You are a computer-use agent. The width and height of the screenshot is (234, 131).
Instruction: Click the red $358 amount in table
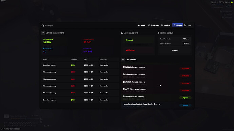(73, 72)
